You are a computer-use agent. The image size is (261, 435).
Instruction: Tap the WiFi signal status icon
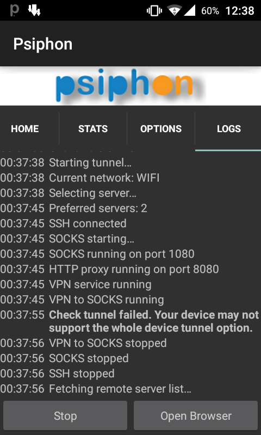point(174,11)
